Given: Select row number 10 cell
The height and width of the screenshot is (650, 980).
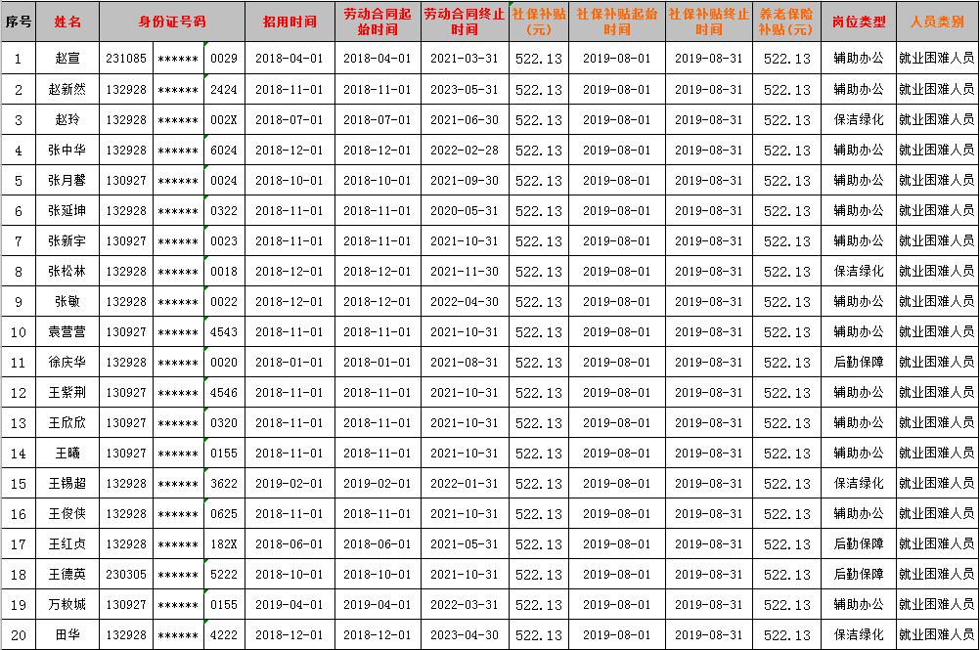Looking at the screenshot, I should point(18,332).
